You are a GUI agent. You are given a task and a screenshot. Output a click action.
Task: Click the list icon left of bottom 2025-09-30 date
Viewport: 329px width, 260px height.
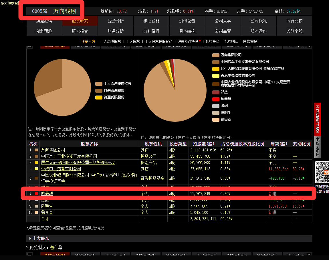[30, 255]
